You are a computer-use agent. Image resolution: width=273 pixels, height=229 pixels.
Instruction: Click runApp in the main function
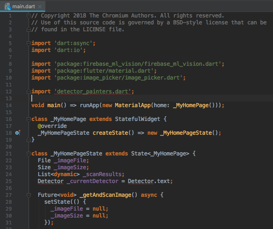pyautogui.click(x=89, y=105)
